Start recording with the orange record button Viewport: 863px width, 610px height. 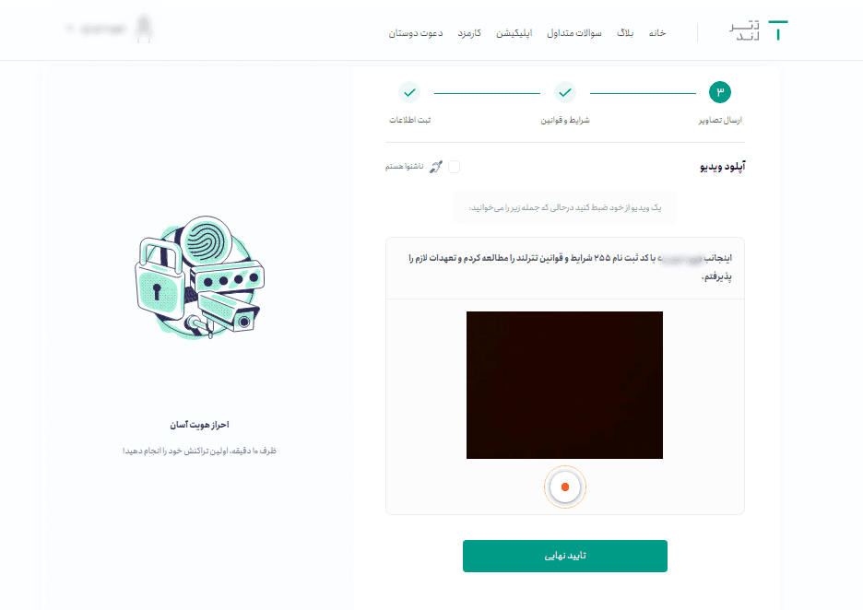564,487
